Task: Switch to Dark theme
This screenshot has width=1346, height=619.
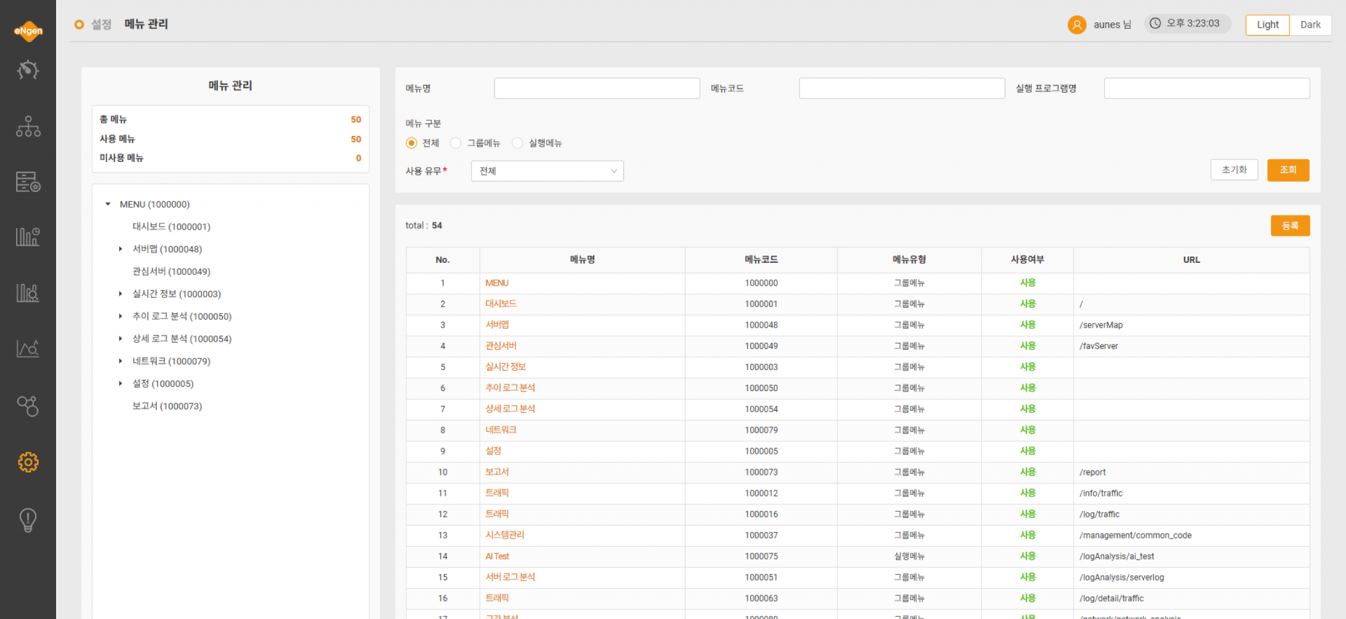Action: pyautogui.click(x=1310, y=25)
